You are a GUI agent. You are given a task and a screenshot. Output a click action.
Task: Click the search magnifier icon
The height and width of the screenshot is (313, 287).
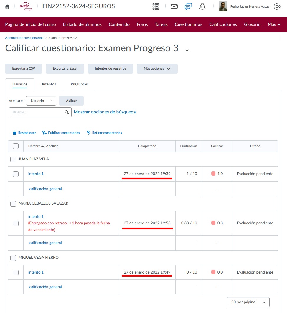tap(67, 112)
